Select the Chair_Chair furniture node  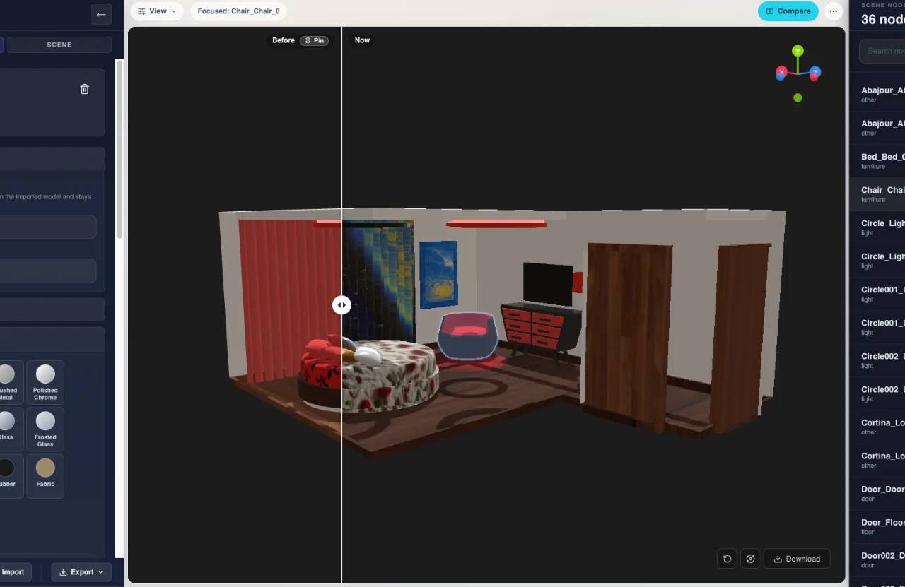tap(877, 194)
